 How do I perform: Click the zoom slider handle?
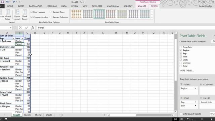(202, 119)
